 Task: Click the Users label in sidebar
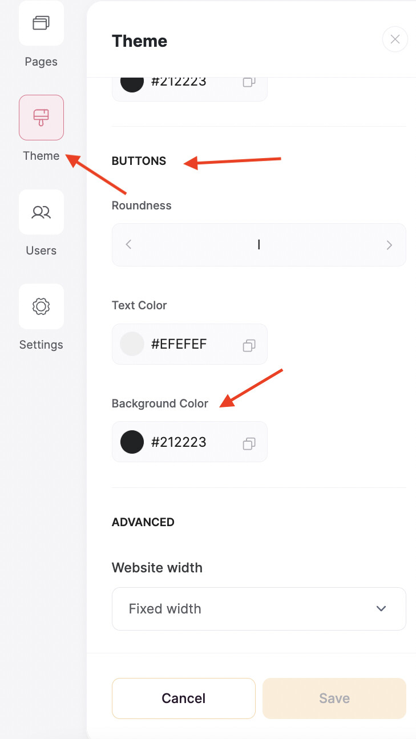[x=41, y=251]
